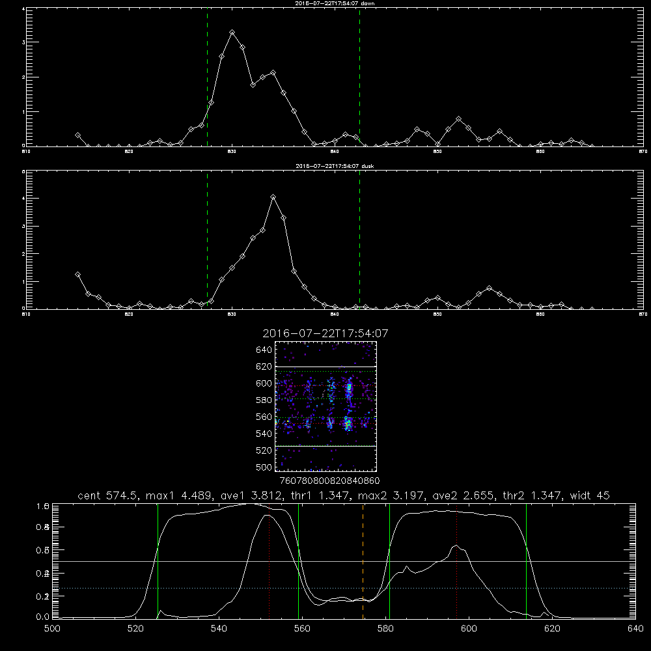
Task: Click the left green dashed line in the dawn plot
Action: coord(207,77)
